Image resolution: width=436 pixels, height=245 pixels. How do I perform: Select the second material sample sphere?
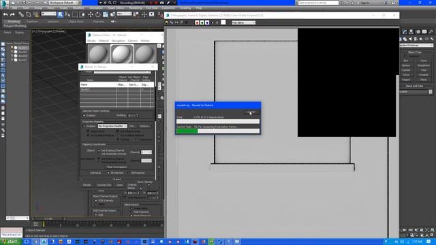coord(122,54)
